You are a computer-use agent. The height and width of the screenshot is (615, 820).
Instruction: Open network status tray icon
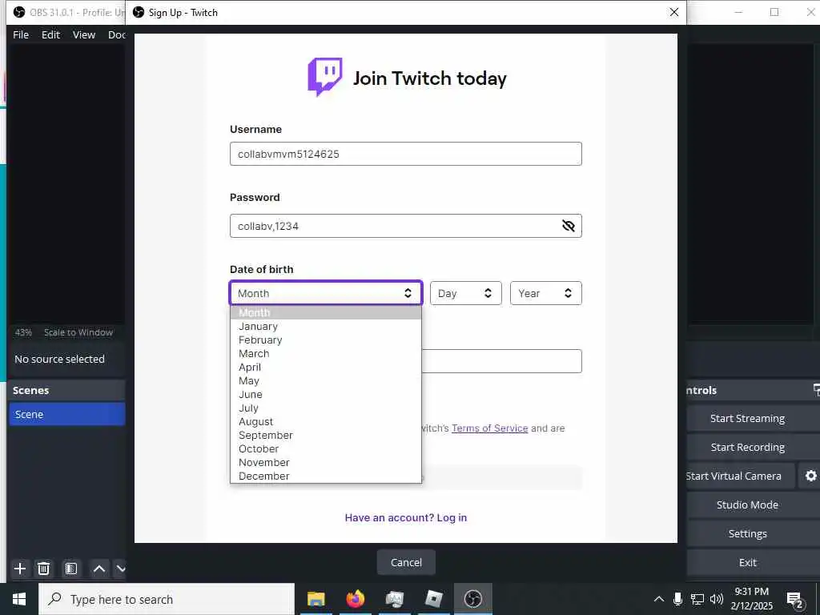click(697, 599)
